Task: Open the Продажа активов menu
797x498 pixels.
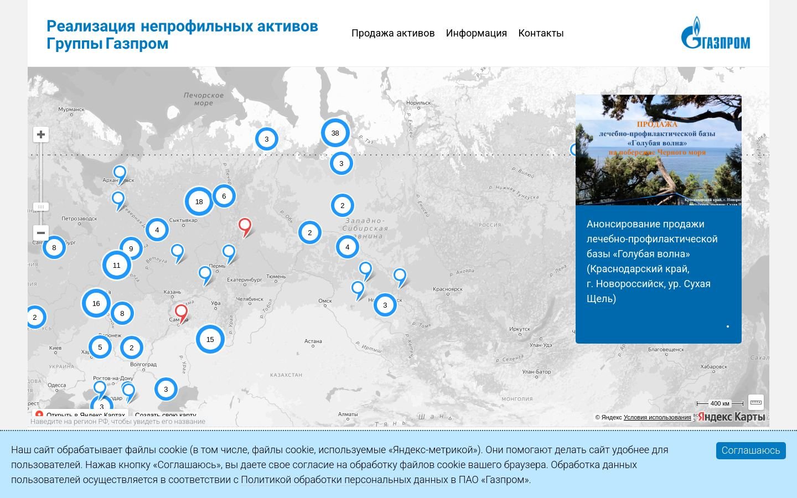Action: (x=393, y=33)
